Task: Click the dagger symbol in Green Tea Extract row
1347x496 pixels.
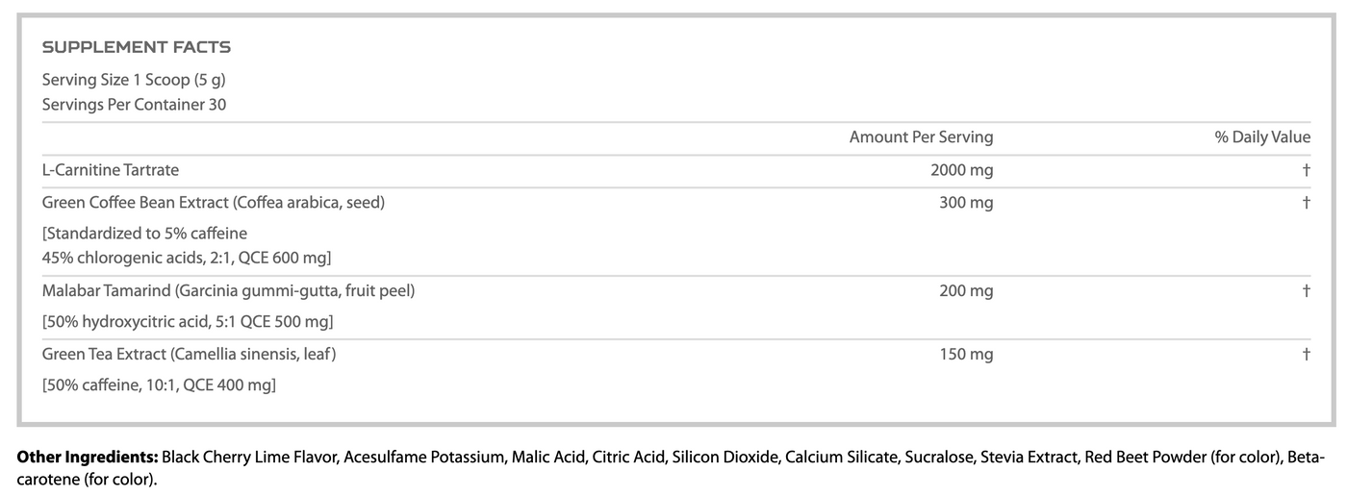Action: [1306, 354]
